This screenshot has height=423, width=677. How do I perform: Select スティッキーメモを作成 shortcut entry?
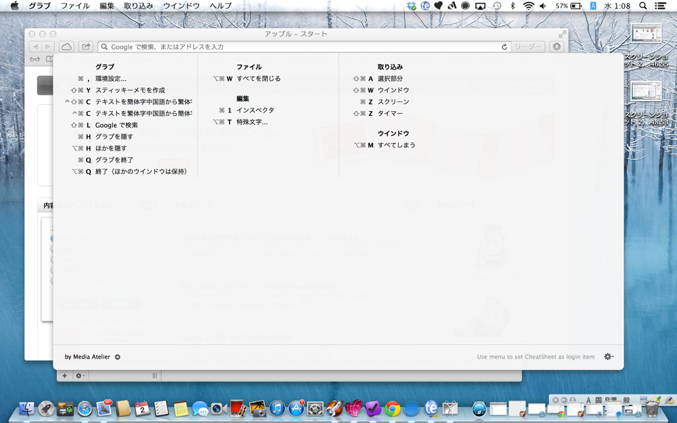click(x=130, y=90)
